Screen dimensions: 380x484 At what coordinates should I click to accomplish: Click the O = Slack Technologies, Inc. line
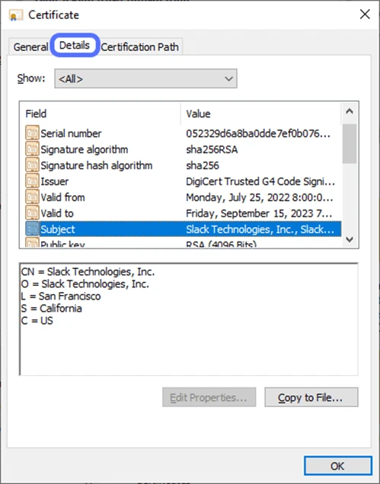[85, 284]
